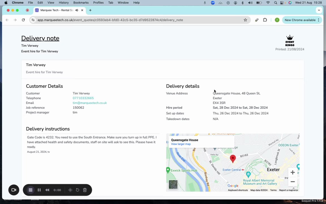
Task: Bookmark this page with the star icon
Action: point(245,20)
